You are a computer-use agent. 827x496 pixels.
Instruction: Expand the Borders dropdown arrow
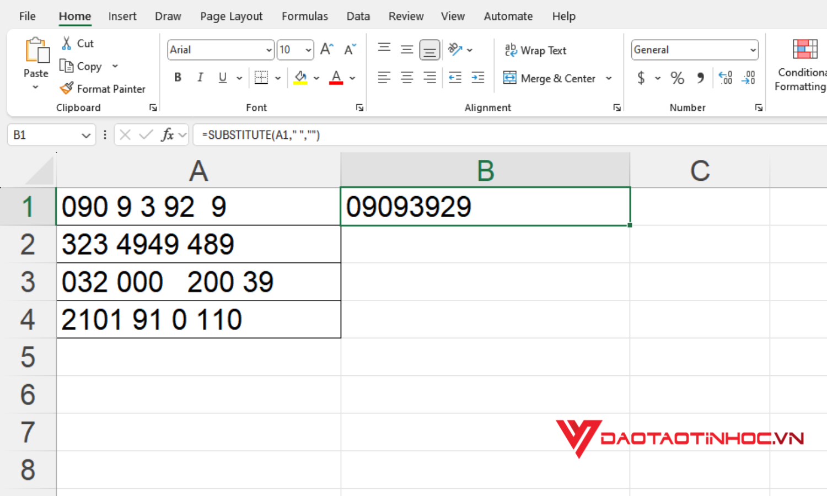(278, 78)
